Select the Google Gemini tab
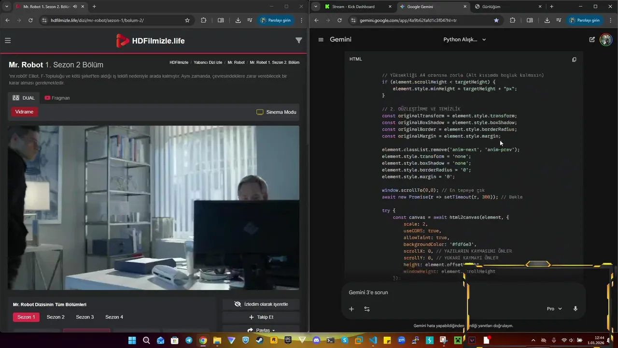The image size is (618, 348). coord(433,6)
